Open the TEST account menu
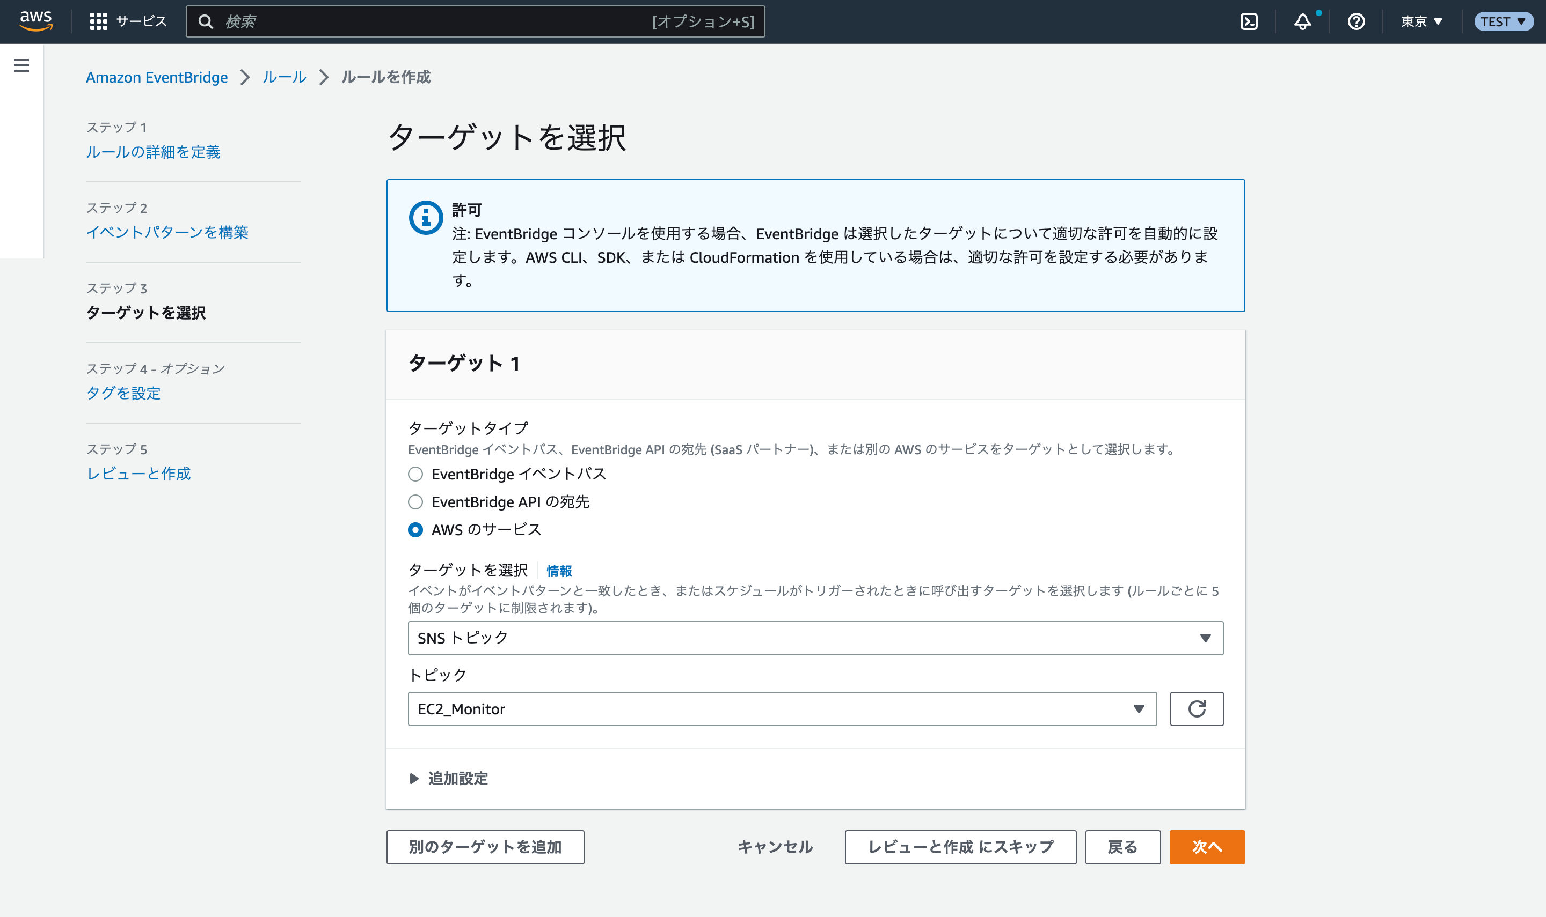The width and height of the screenshot is (1546, 917). pos(1503,21)
